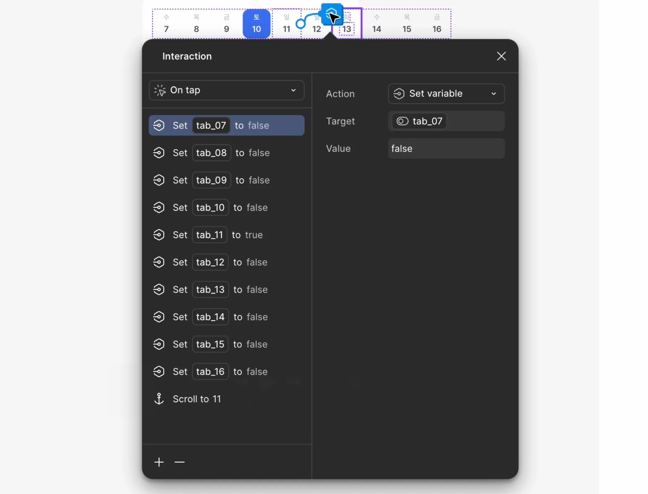This screenshot has height=494, width=648.
Task: Click the anchor icon beside Scroll to 11
Action: (x=159, y=399)
